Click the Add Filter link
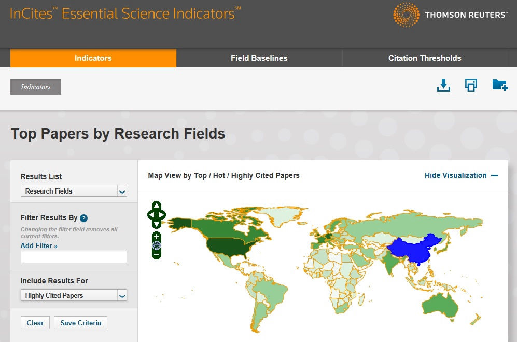The image size is (517, 342). coord(39,245)
